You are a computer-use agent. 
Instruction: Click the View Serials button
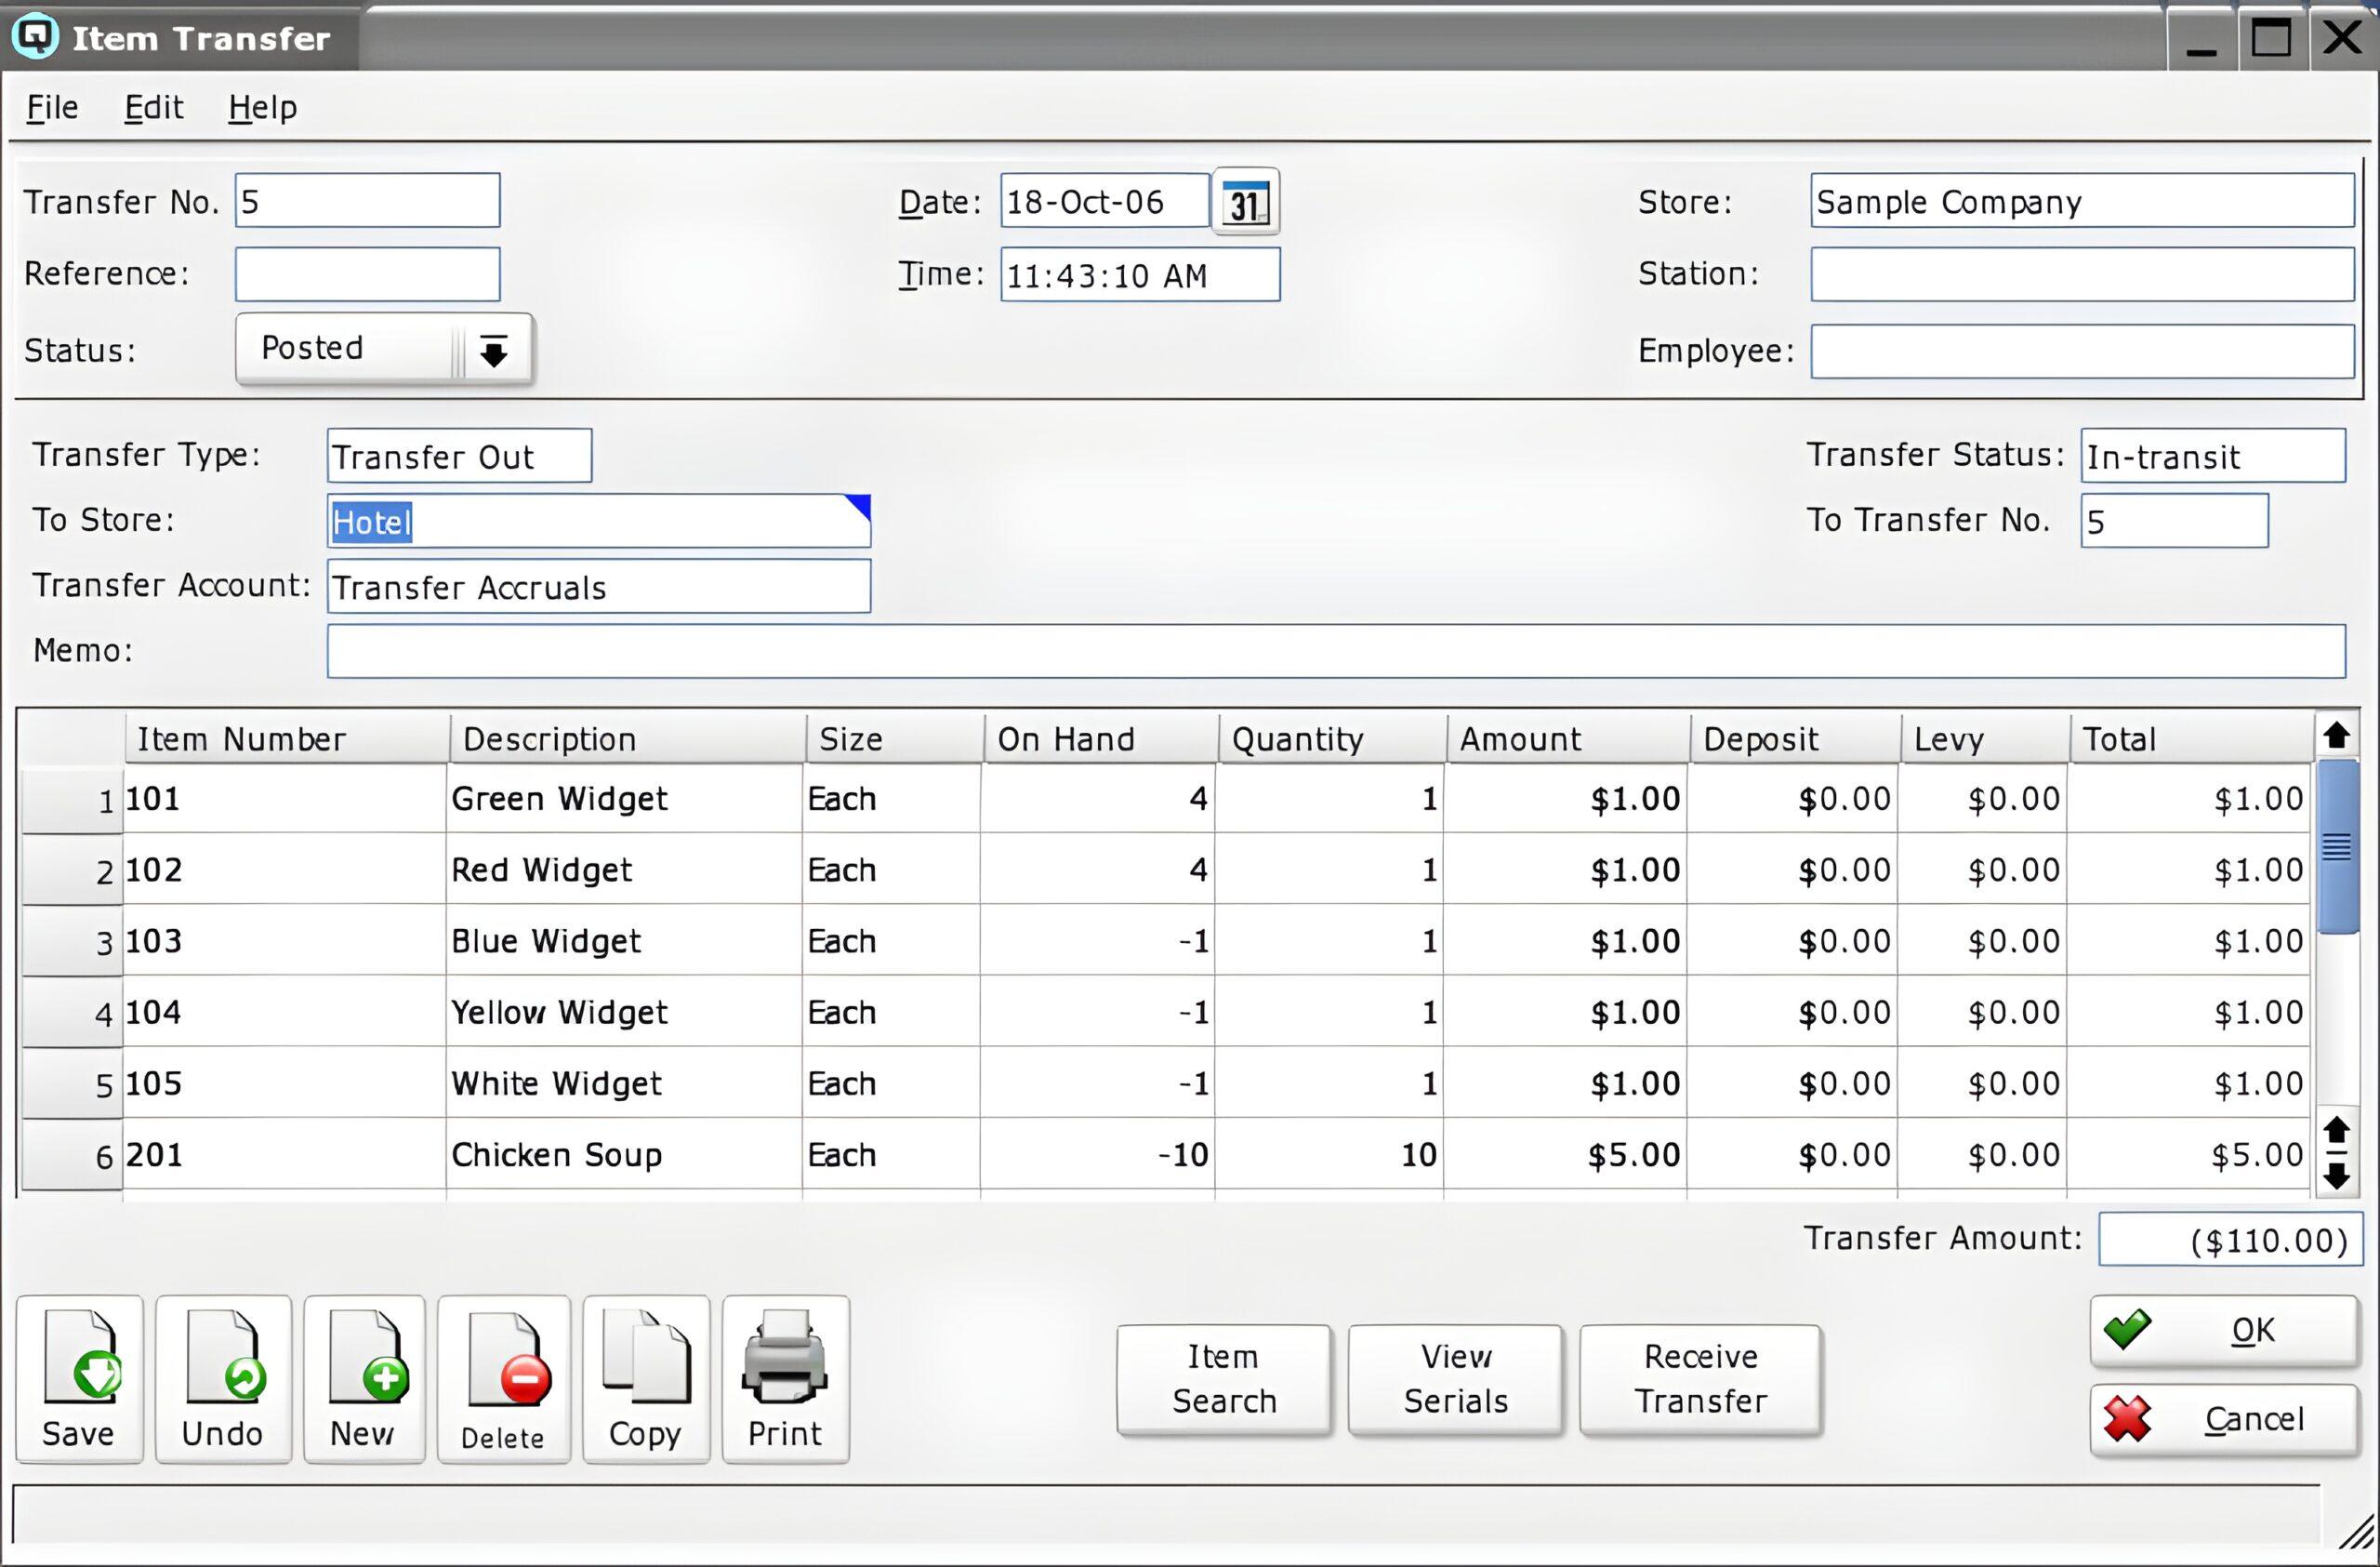[x=1455, y=1379]
